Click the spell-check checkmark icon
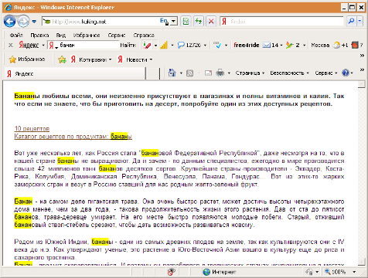The width and height of the screenshot is (368, 278). 218,46
